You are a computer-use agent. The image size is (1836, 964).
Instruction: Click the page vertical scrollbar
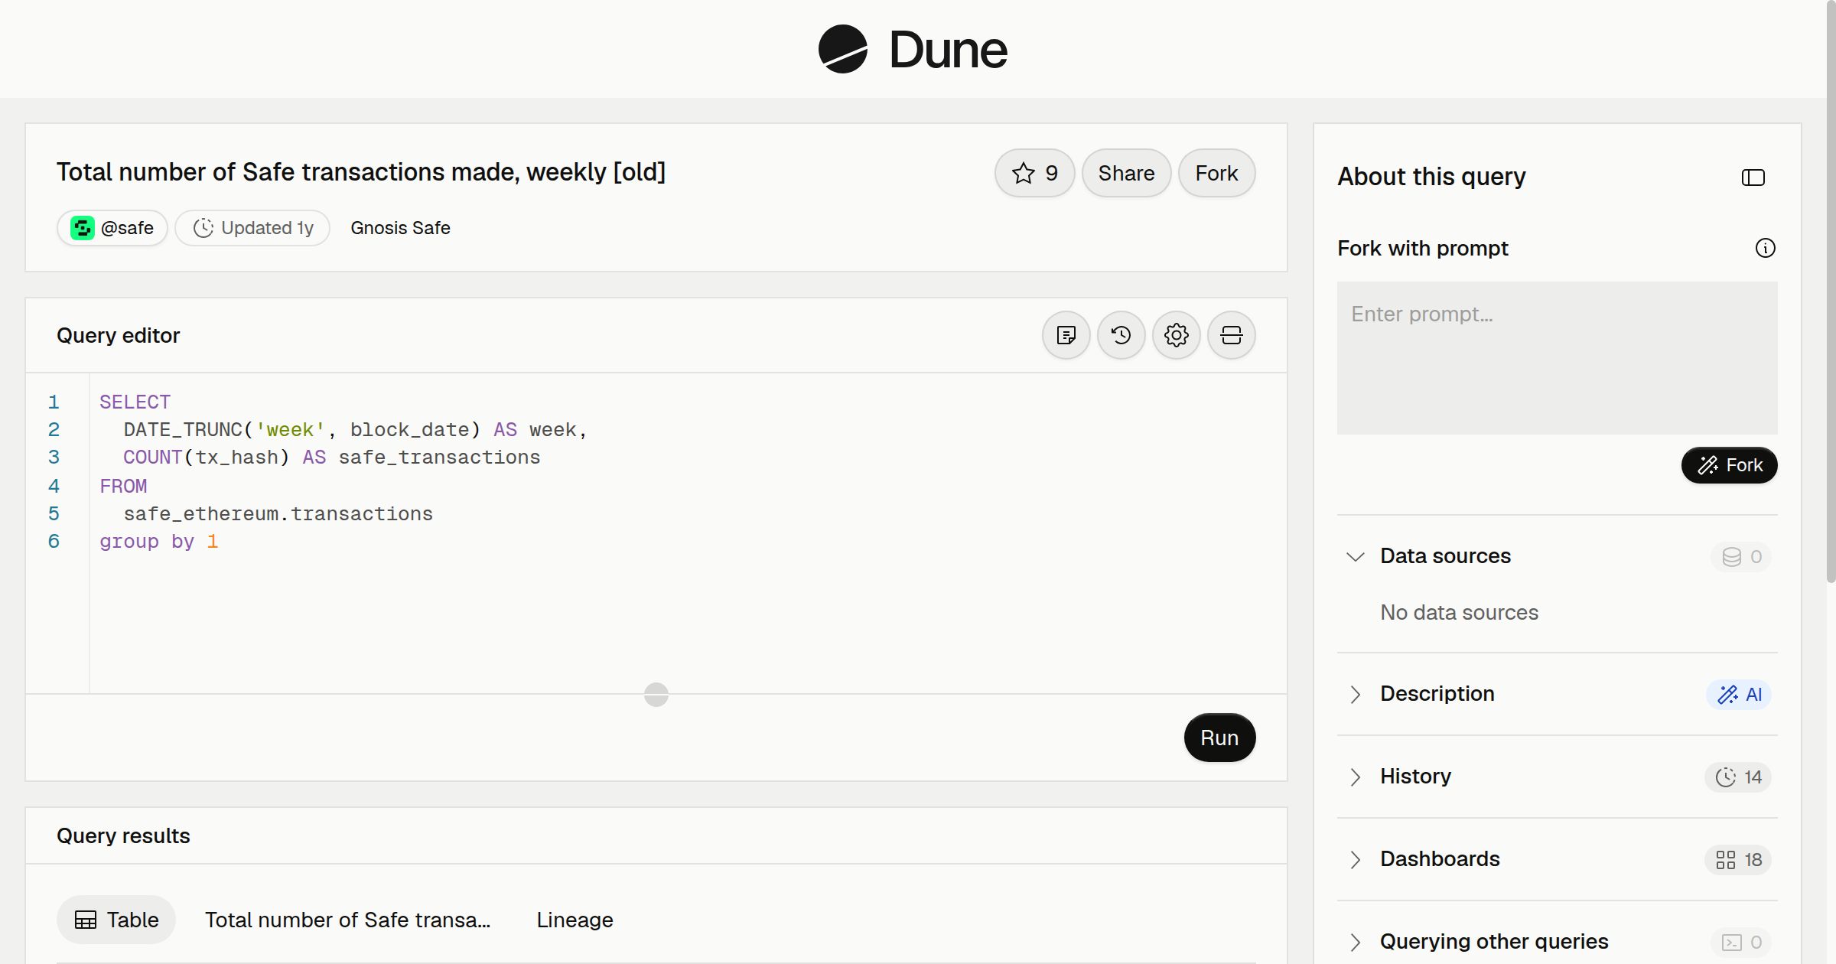point(1831,291)
